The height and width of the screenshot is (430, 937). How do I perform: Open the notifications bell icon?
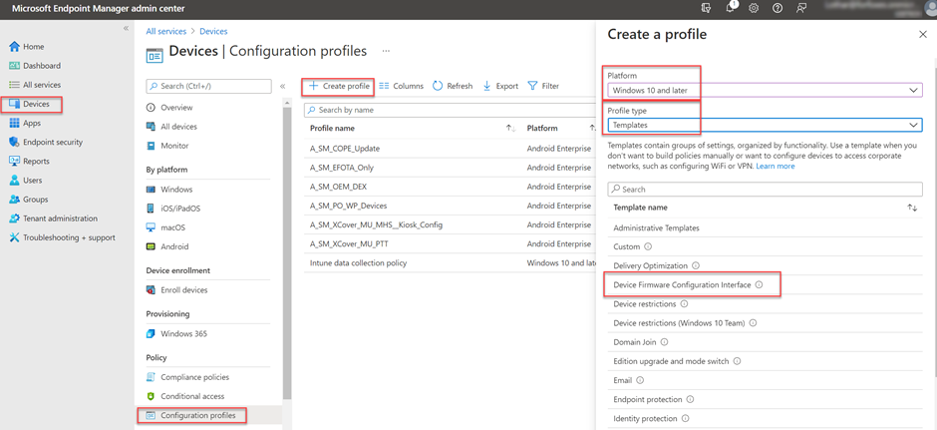click(731, 9)
